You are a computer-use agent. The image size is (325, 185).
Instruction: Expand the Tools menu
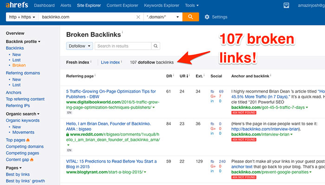(192, 6)
